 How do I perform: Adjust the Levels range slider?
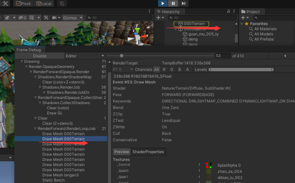(241, 70)
